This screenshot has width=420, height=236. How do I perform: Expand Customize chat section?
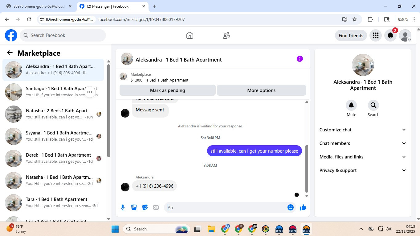tap(363, 130)
